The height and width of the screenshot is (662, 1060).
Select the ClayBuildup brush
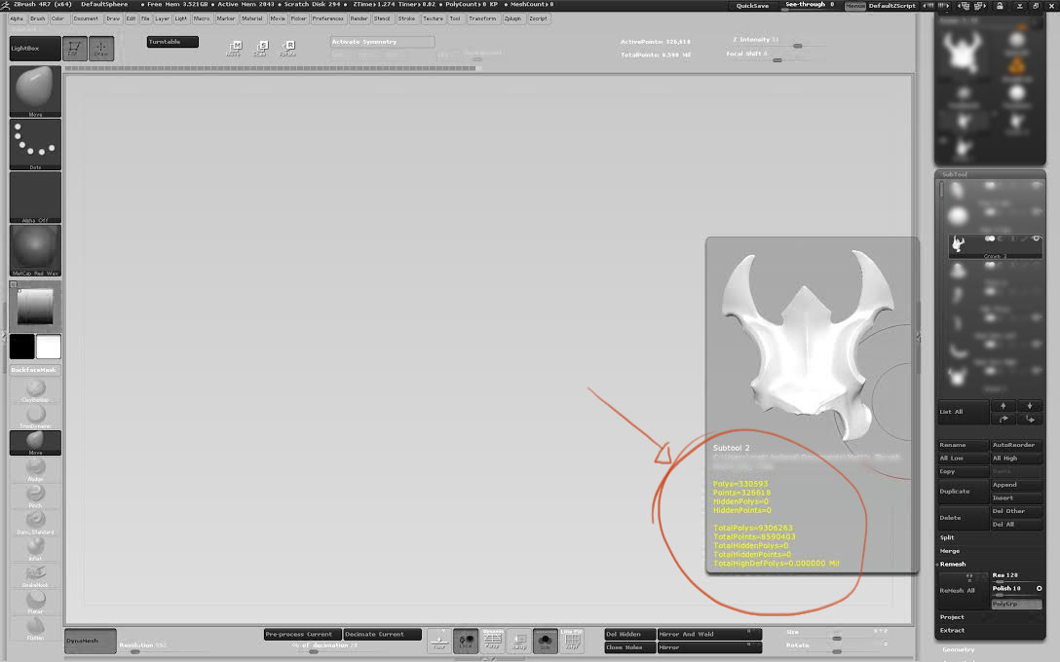(x=35, y=389)
